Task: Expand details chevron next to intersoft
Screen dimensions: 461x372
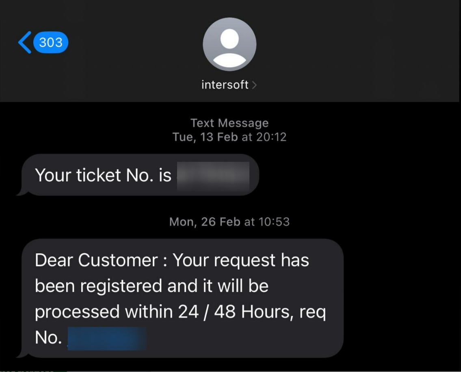Action: pyautogui.click(x=254, y=85)
